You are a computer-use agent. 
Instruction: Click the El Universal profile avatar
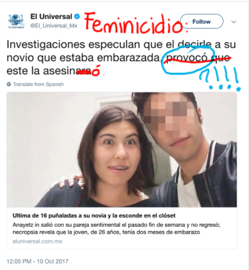16,21
